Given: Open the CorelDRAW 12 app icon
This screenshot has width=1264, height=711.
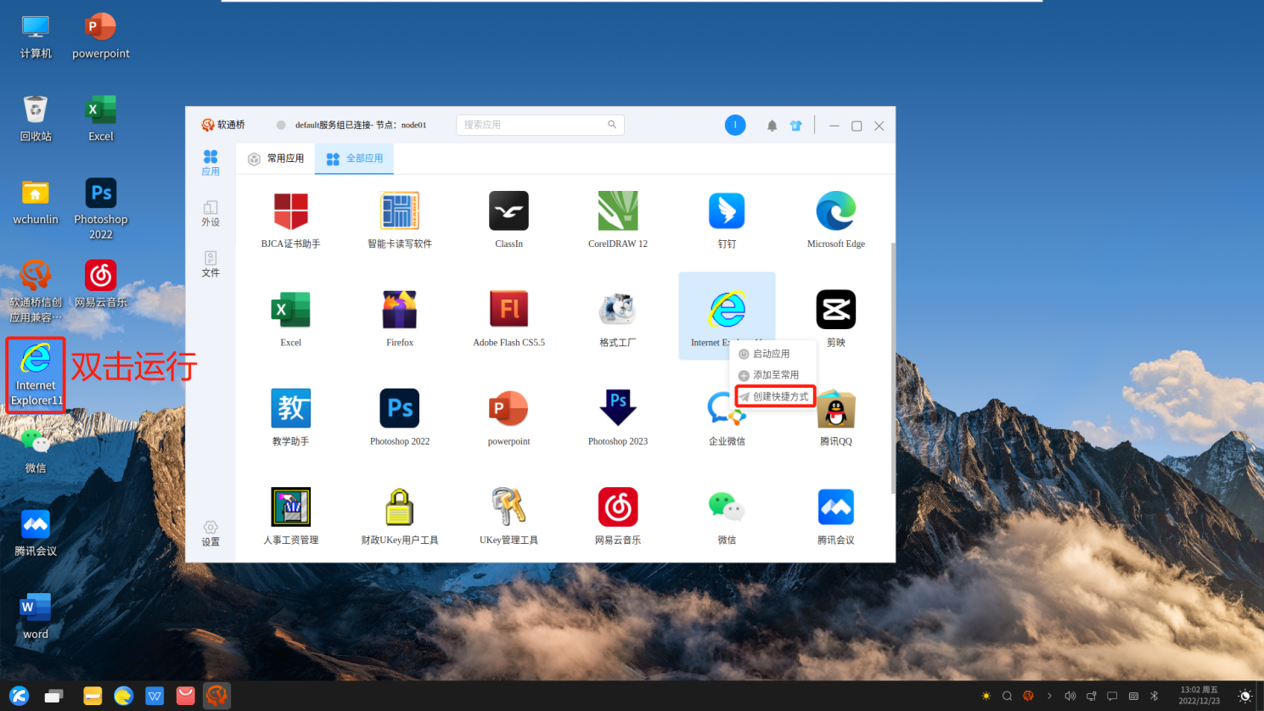Looking at the screenshot, I should (x=618, y=211).
